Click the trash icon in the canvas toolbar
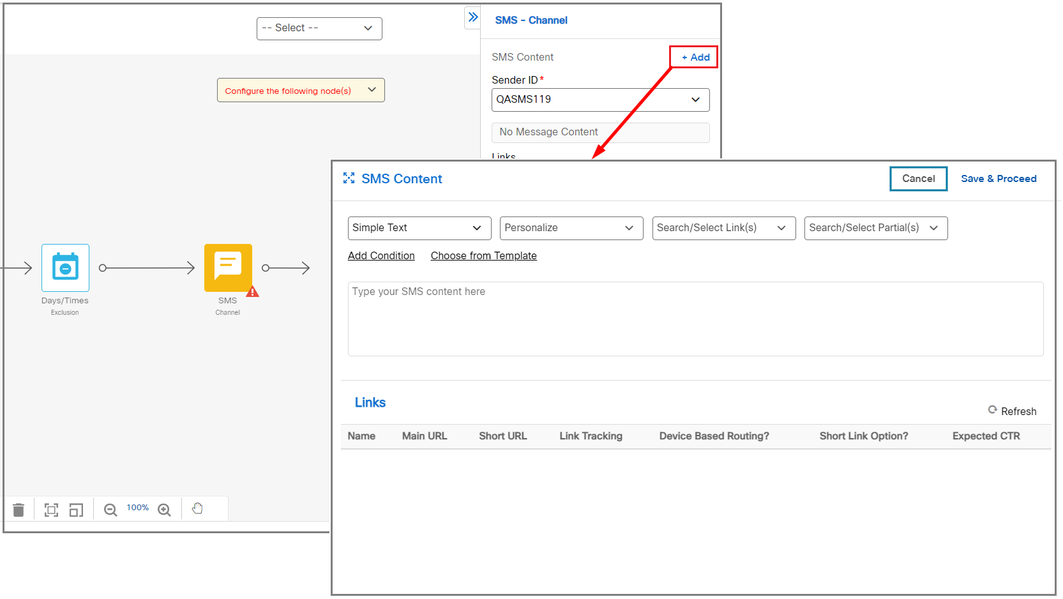1063x599 pixels. (x=19, y=509)
